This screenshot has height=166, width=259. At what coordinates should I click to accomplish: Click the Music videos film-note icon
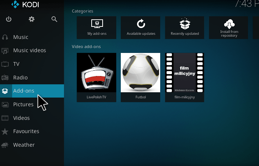(5, 51)
